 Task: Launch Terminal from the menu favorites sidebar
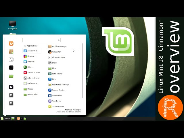(11, 68)
